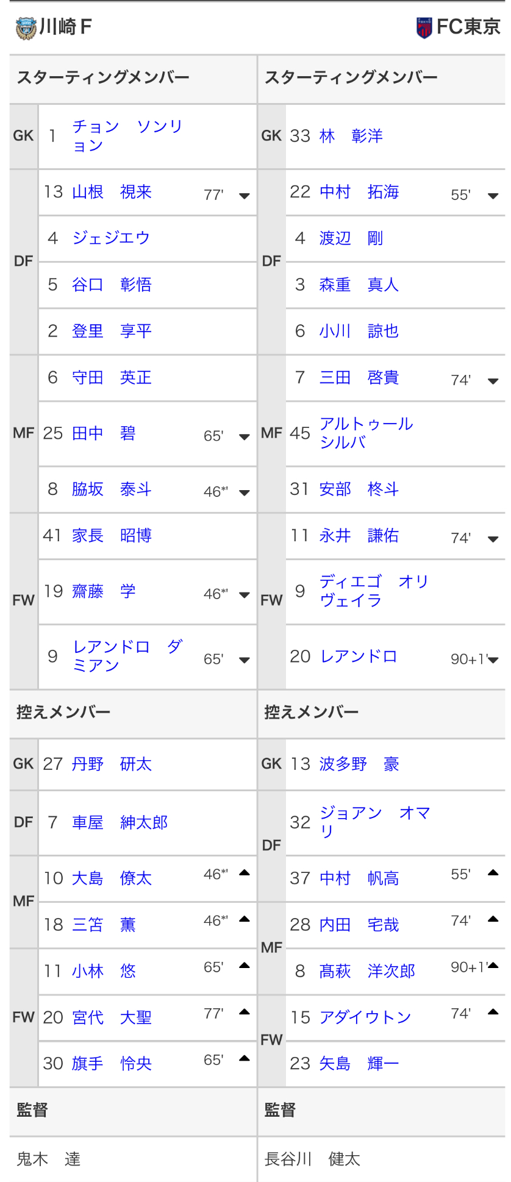Viewport: 511px width, 1182px height.
Task: Open 森重 真人 player profile
Action: (x=359, y=285)
